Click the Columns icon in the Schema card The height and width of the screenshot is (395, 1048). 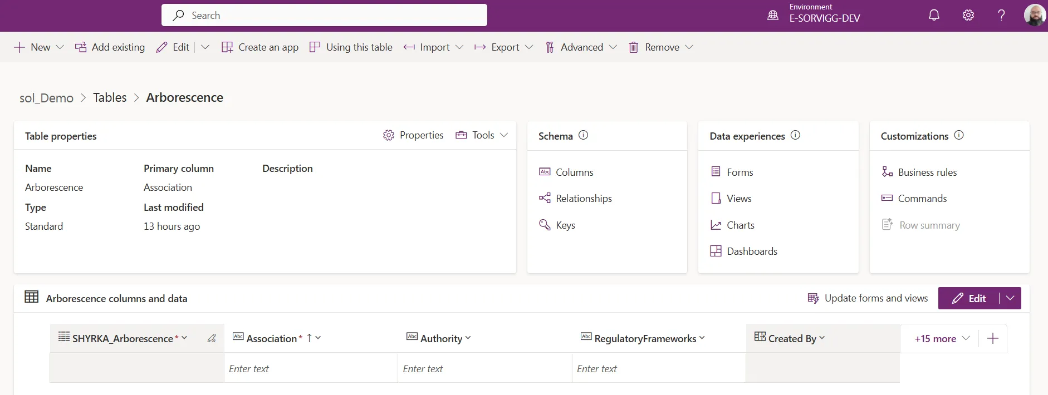(545, 172)
